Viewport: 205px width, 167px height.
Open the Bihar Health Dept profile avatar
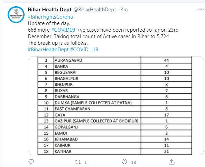coord(16,14)
